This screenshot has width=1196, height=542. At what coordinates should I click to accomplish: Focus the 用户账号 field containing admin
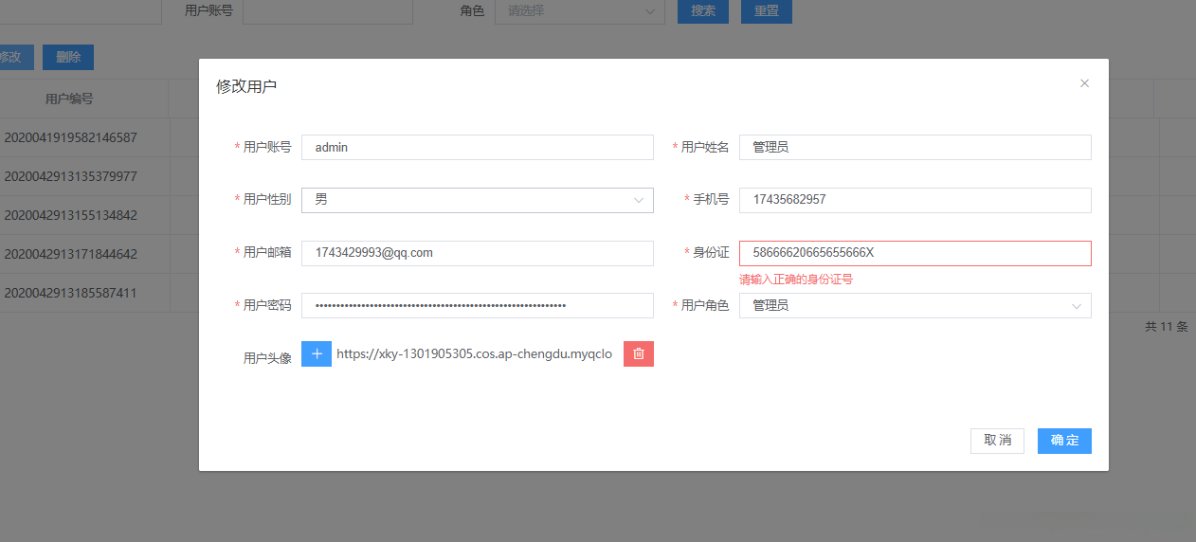[x=478, y=147]
